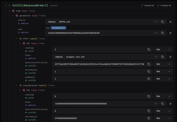Open Wei dropdown for consideration startAmount
This screenshot has width=177, height=122.
(163, 118)
